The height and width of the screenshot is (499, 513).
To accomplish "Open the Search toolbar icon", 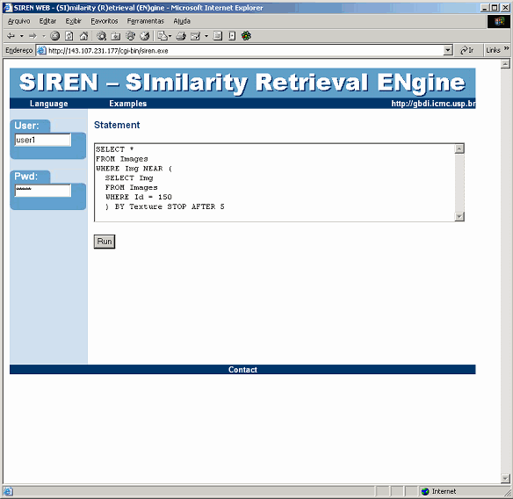I will tap(101, 36).
